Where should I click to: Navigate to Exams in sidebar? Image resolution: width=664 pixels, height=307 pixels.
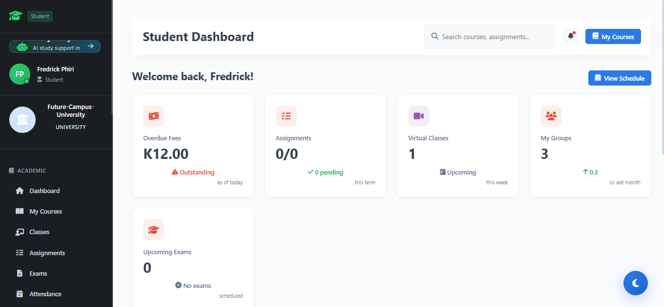click(38, 273)
